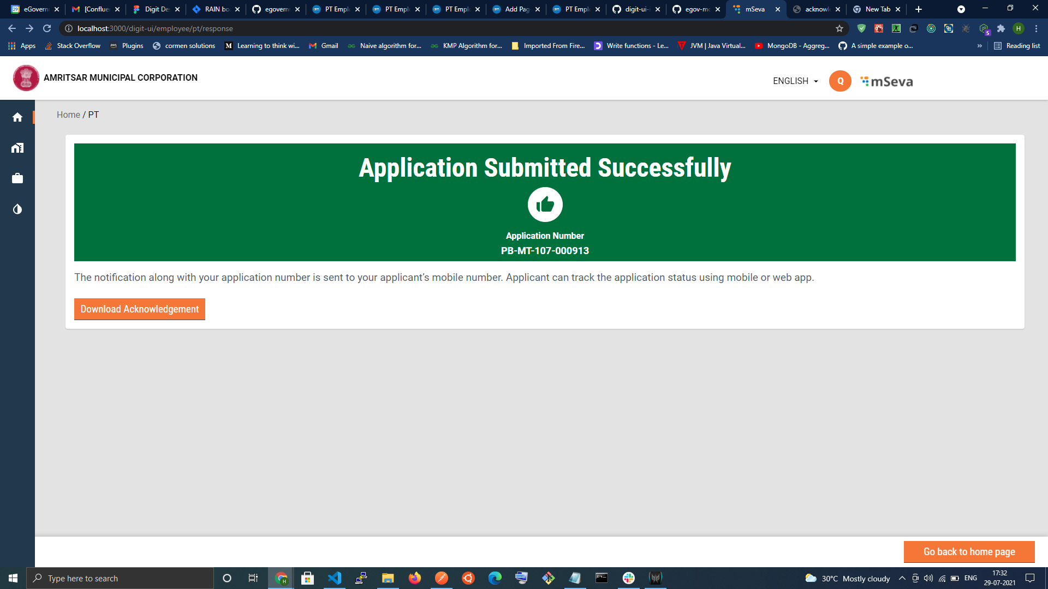Image resolution: width=1048 pixels, height=589 pixels.
Task: Open the Stack Overflow bookmark
Action: point(73,46)
